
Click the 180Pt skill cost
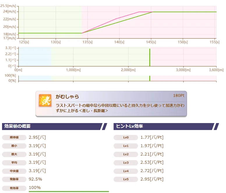click(179, 95)
